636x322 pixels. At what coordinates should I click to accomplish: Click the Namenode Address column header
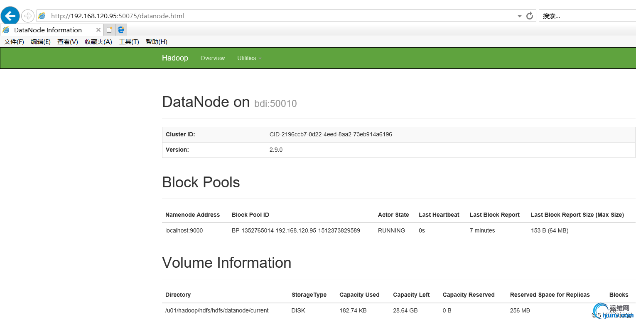point(192,215)
